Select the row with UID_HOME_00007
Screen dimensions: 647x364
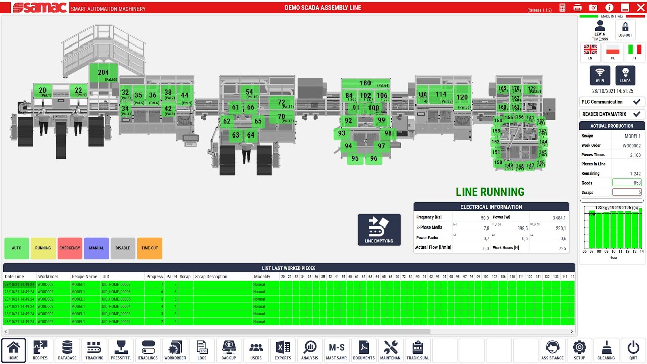[x=289, y=285]
